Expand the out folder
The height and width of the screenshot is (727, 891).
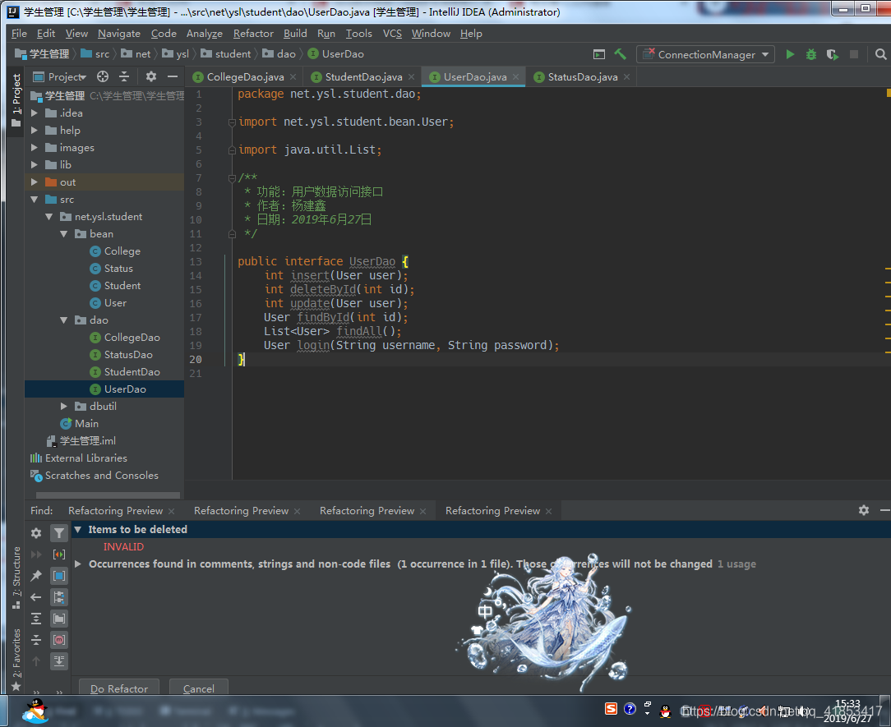pos(34,182)
